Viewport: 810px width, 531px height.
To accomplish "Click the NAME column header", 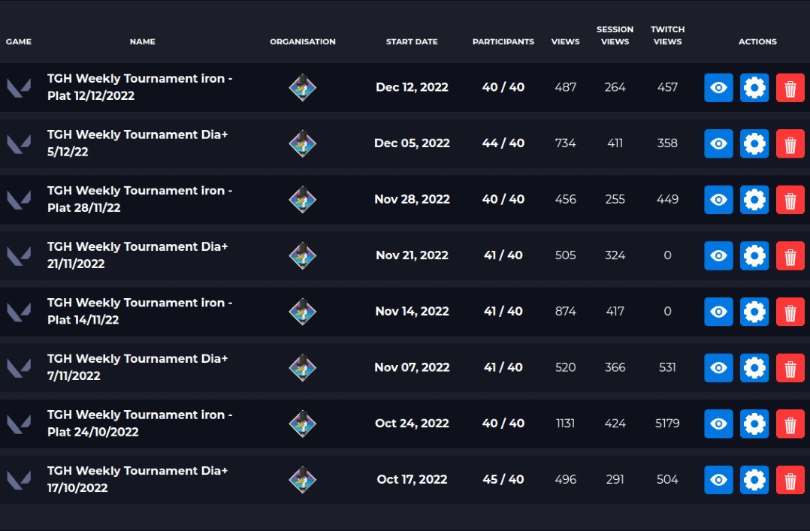I will 143,41.
